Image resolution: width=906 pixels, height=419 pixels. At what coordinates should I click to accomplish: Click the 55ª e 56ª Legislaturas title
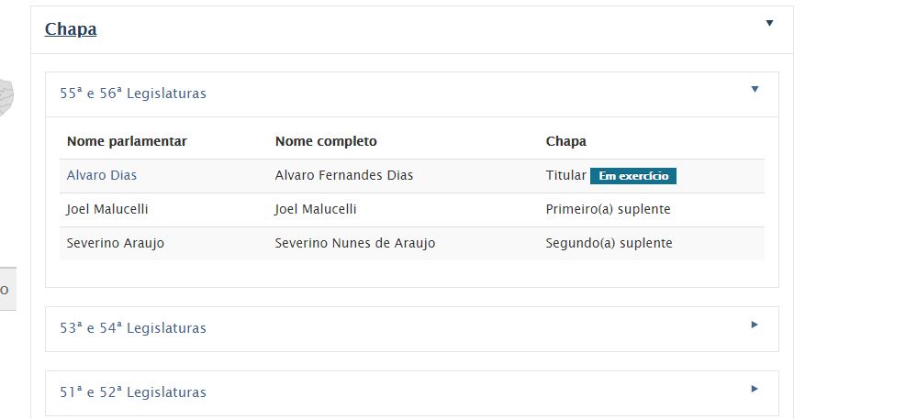point(133,94)
